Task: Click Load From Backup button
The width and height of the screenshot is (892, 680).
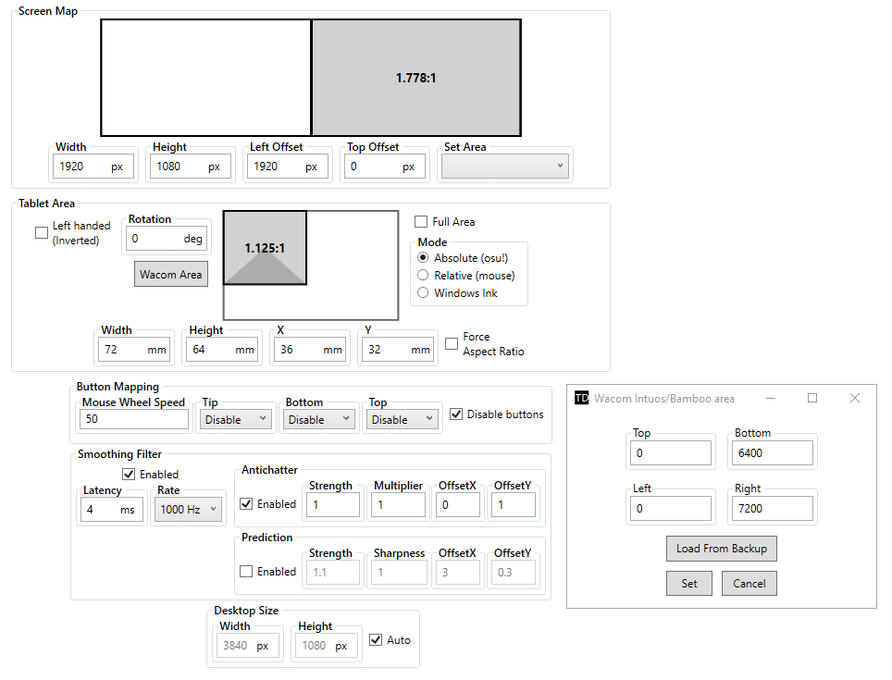Action: click(721, 548)
